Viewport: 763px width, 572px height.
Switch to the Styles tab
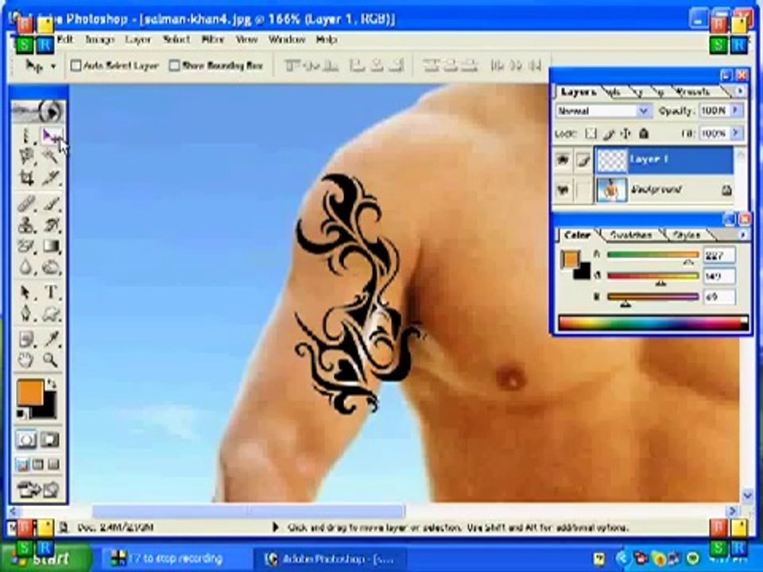(x=686, y=235)
